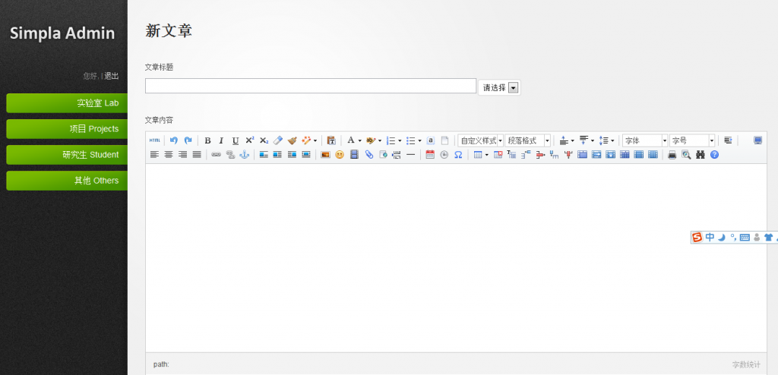Viewport: 778px width, 375px height.
Task: Click the anchor icon
Action: (244, 155)
